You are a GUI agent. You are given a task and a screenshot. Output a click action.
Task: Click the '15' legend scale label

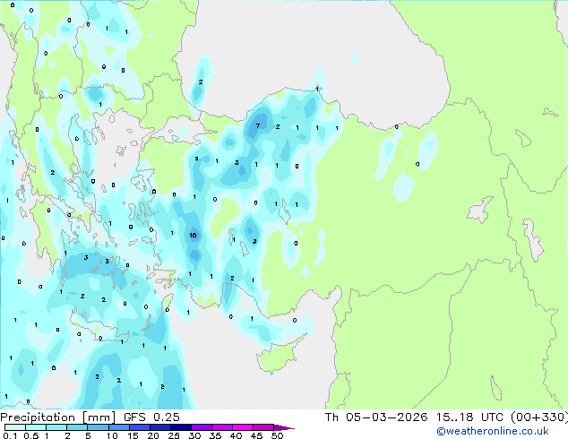[x=133, y=435]
